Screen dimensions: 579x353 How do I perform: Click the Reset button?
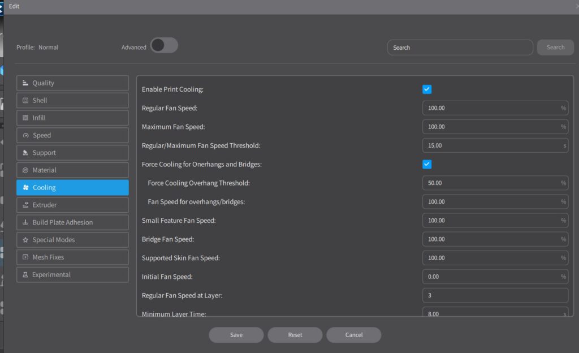tap(295, 335)
